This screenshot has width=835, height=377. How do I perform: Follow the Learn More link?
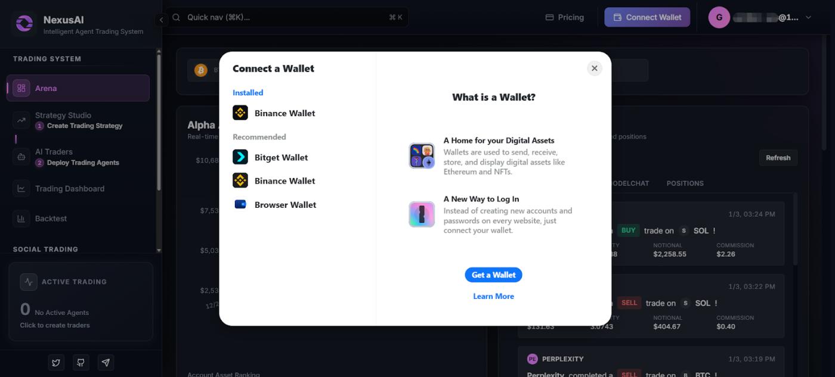pos(493,296)
